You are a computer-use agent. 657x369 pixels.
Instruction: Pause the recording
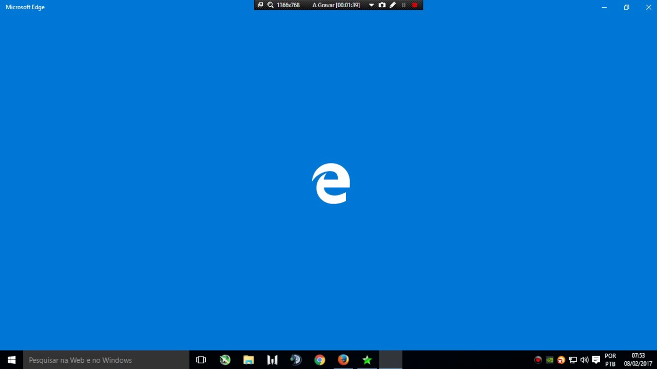pyautogui.click(x=403, y=5)
